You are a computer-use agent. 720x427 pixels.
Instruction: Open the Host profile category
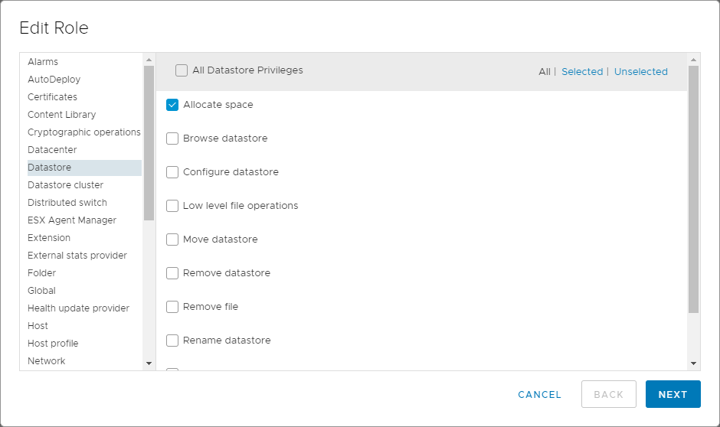(53, 344)
